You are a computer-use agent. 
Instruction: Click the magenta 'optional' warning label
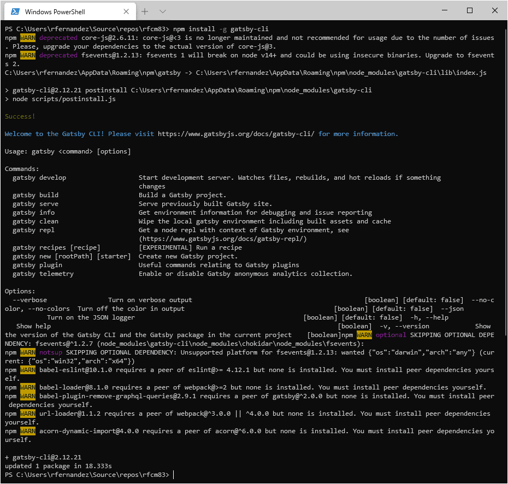pyautogui.click(x=391, y=335)
